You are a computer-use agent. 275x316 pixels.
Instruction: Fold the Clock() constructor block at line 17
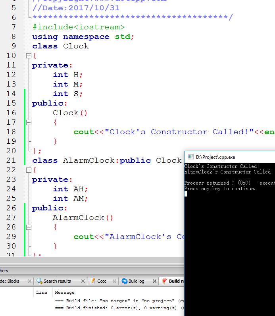coord(29,123)
